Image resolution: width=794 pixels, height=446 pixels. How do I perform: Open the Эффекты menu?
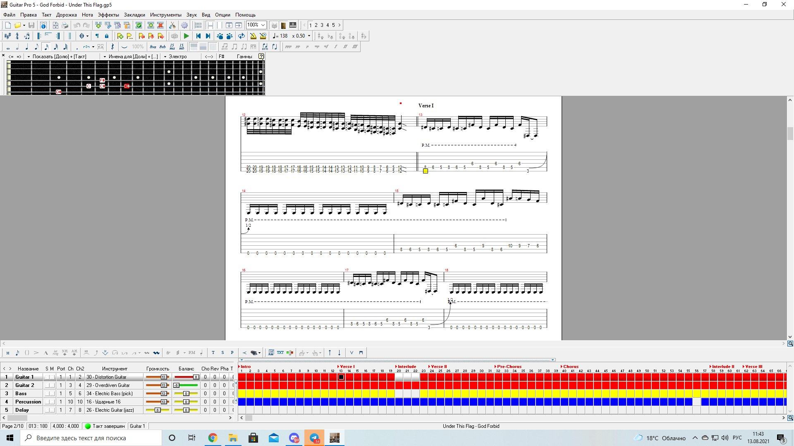(x=108, y=15)
